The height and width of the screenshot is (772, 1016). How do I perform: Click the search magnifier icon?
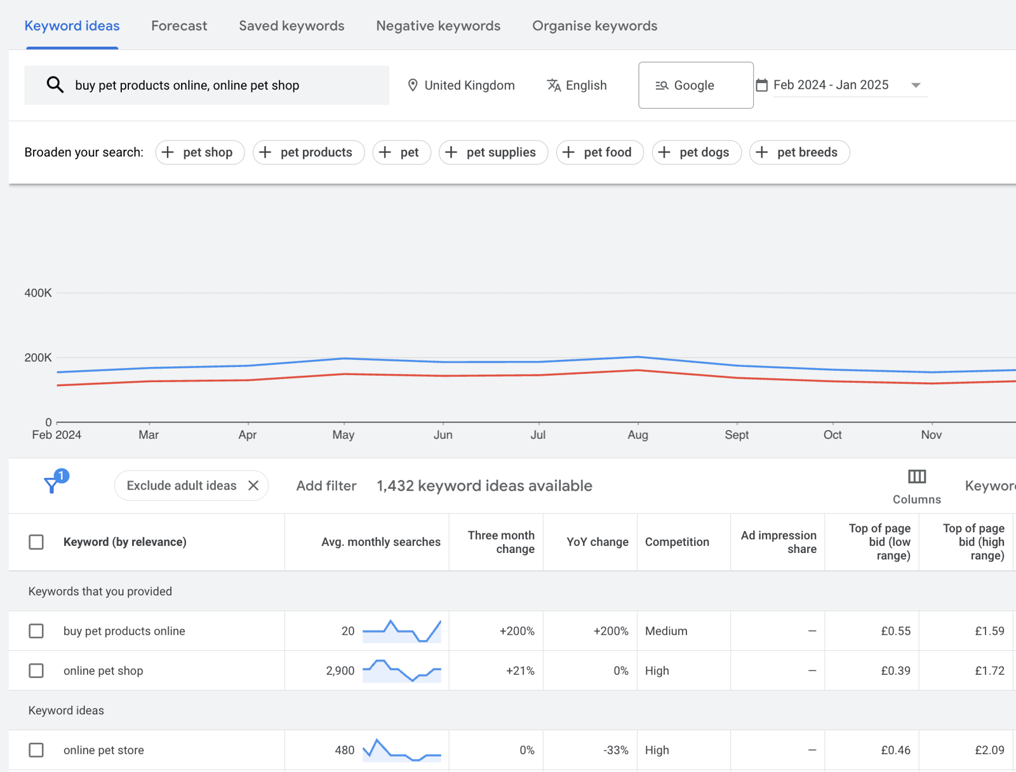55,84
